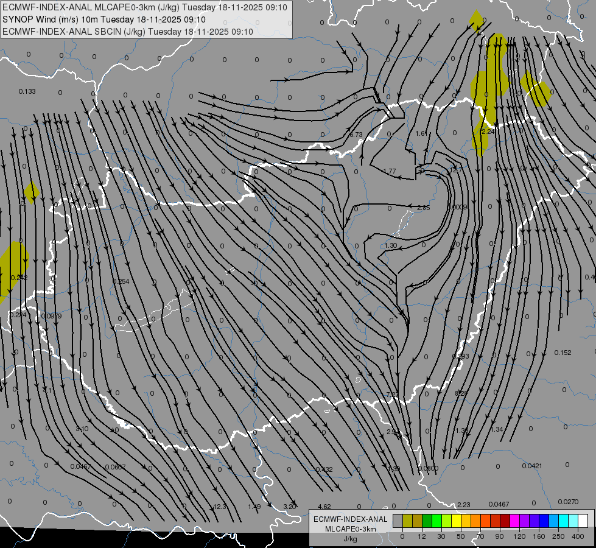596x548 pixels.
Task: Click the map value 2.85
Action: pos(424,208)
